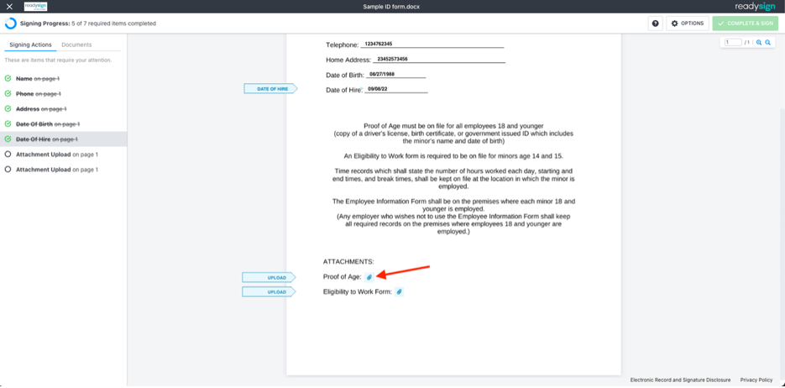The image size is (785, 388).
Task: Open the help question mark button
Action: pyautogui.click(x=655, y=23)
